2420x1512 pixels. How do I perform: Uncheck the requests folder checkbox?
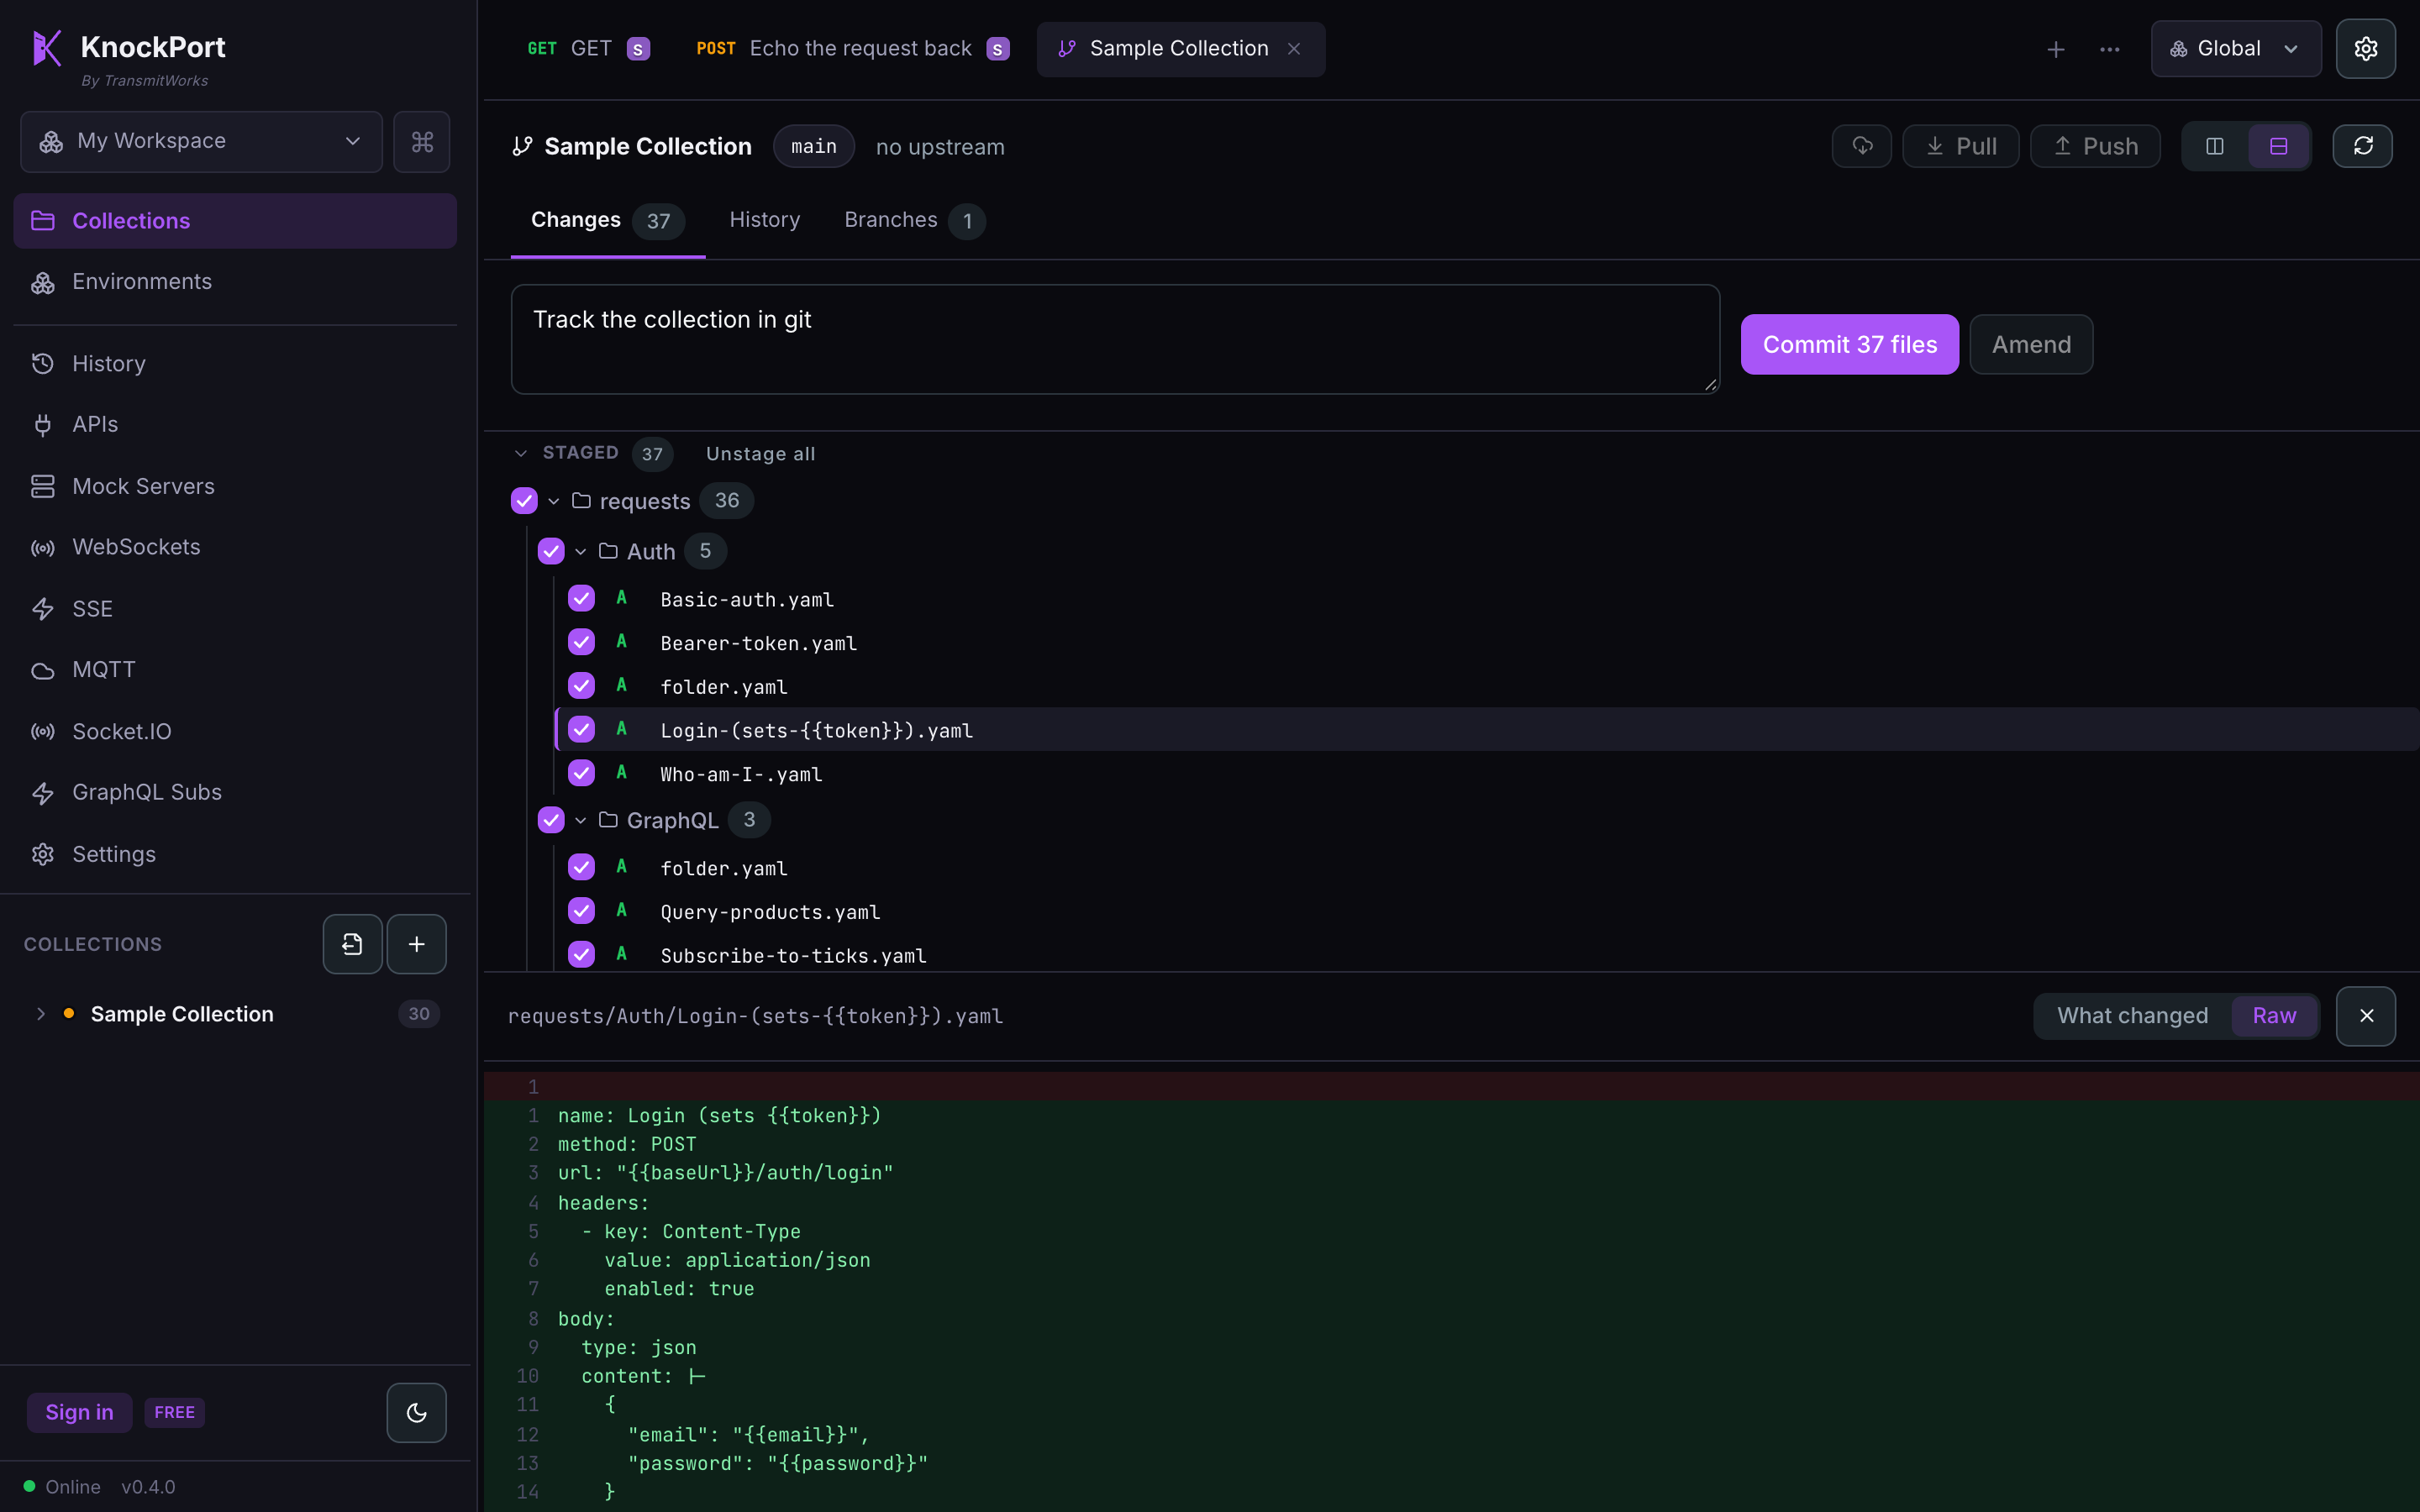point(524,501)
